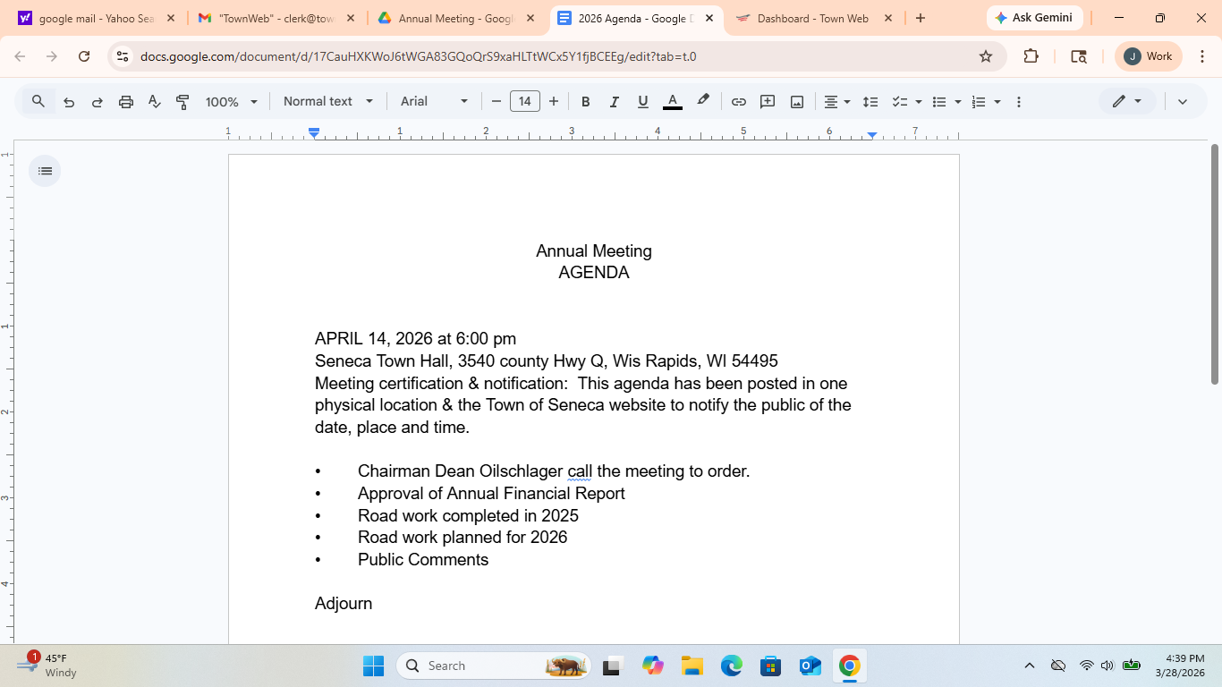View site information icon in address bar
This screenshot has width=1222, height=687.
tap(123, 56)
